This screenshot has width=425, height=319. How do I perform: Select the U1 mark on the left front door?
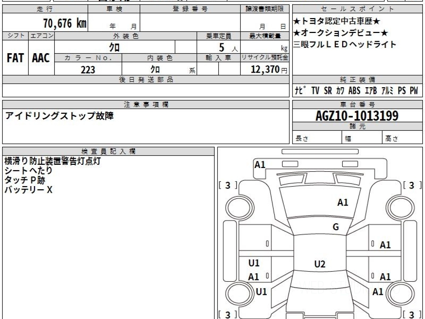[254, 263]
